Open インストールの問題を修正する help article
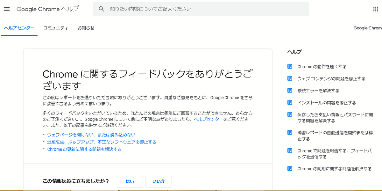This screenshot has width=382, height=191. tap(327, 103)
